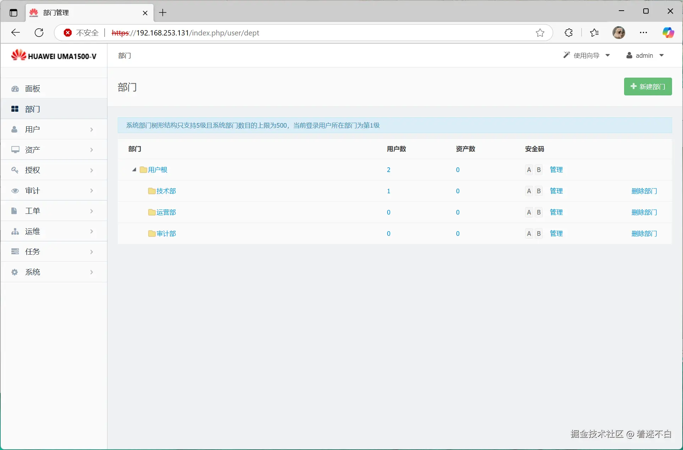683x450 pixels.
Task: Click 删除部门 link for 运营部
Action: 644,212
